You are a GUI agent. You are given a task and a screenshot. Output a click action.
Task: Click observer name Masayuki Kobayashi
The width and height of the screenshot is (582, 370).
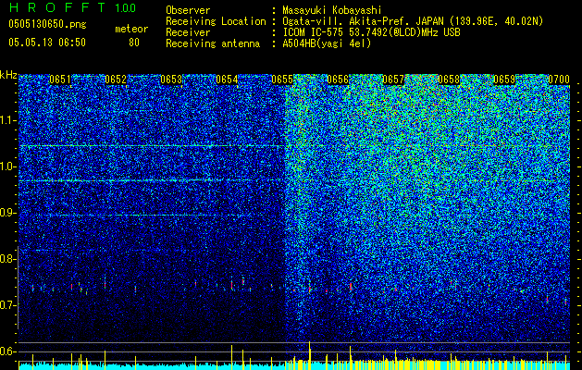[x=332, y=11]
